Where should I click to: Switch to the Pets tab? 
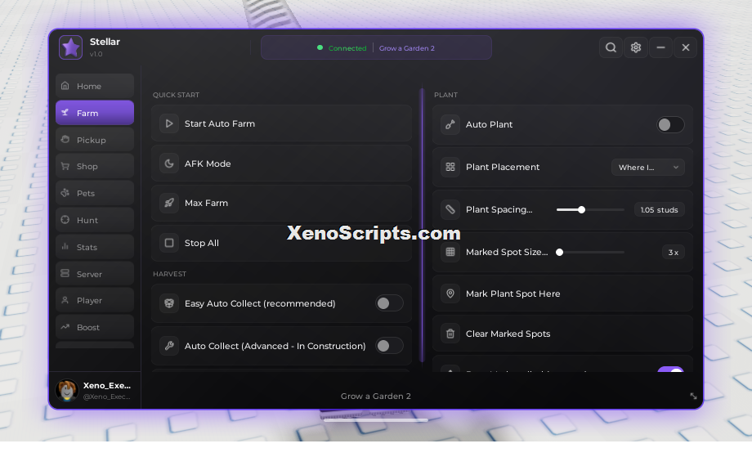[x=95, y=194]
